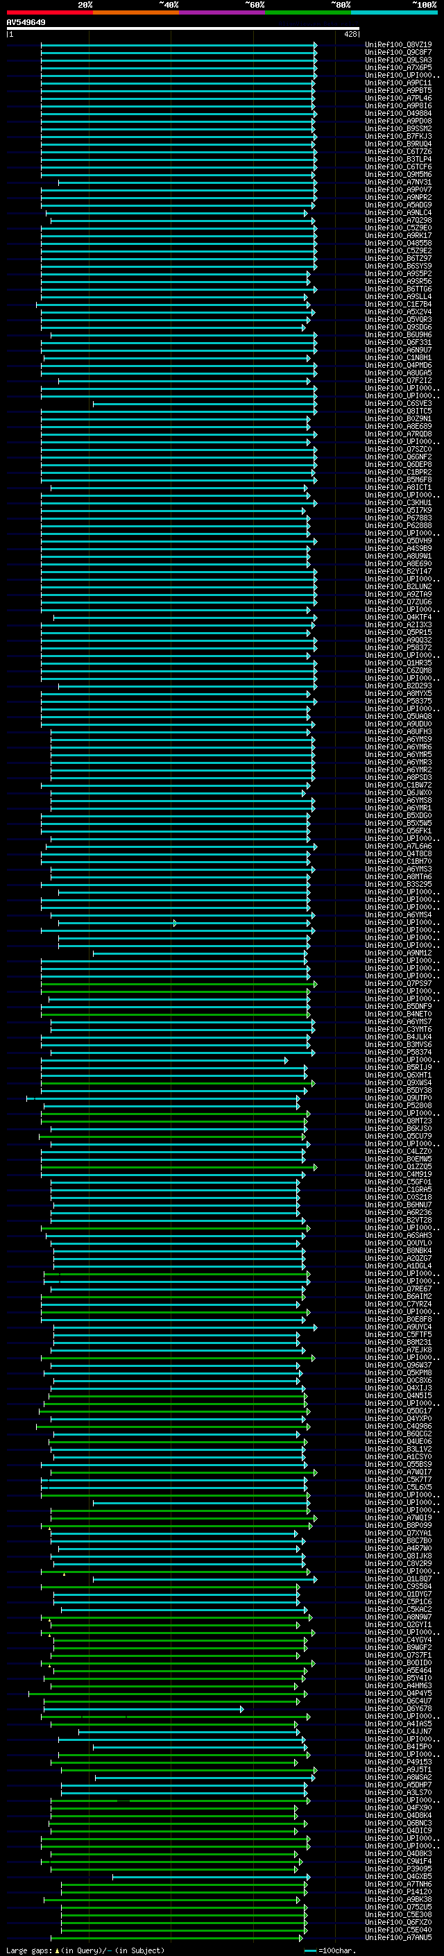444x1956 pixels.
Task: Click label UniRef100_O49884
Action: point(398,113)
